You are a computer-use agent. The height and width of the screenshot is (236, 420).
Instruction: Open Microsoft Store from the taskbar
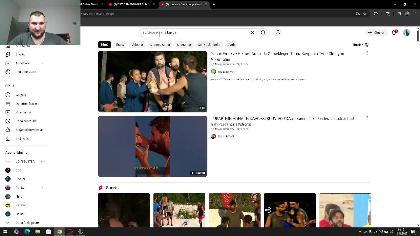pyautogui.click(x=49, y=232)
